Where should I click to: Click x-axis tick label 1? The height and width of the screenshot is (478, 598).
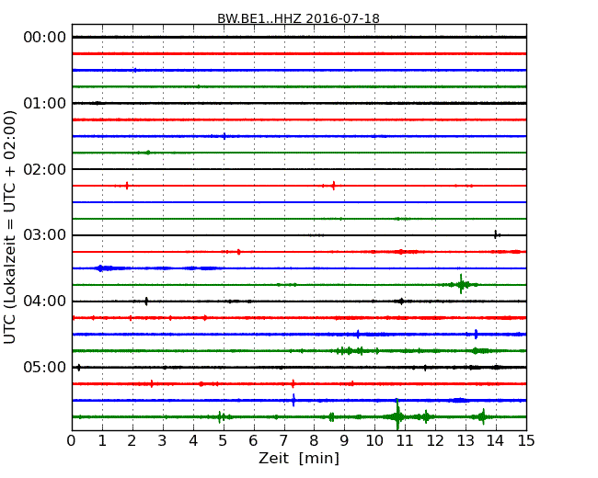click(x=102, y=440)
